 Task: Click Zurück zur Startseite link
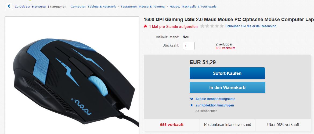point(30,7)
